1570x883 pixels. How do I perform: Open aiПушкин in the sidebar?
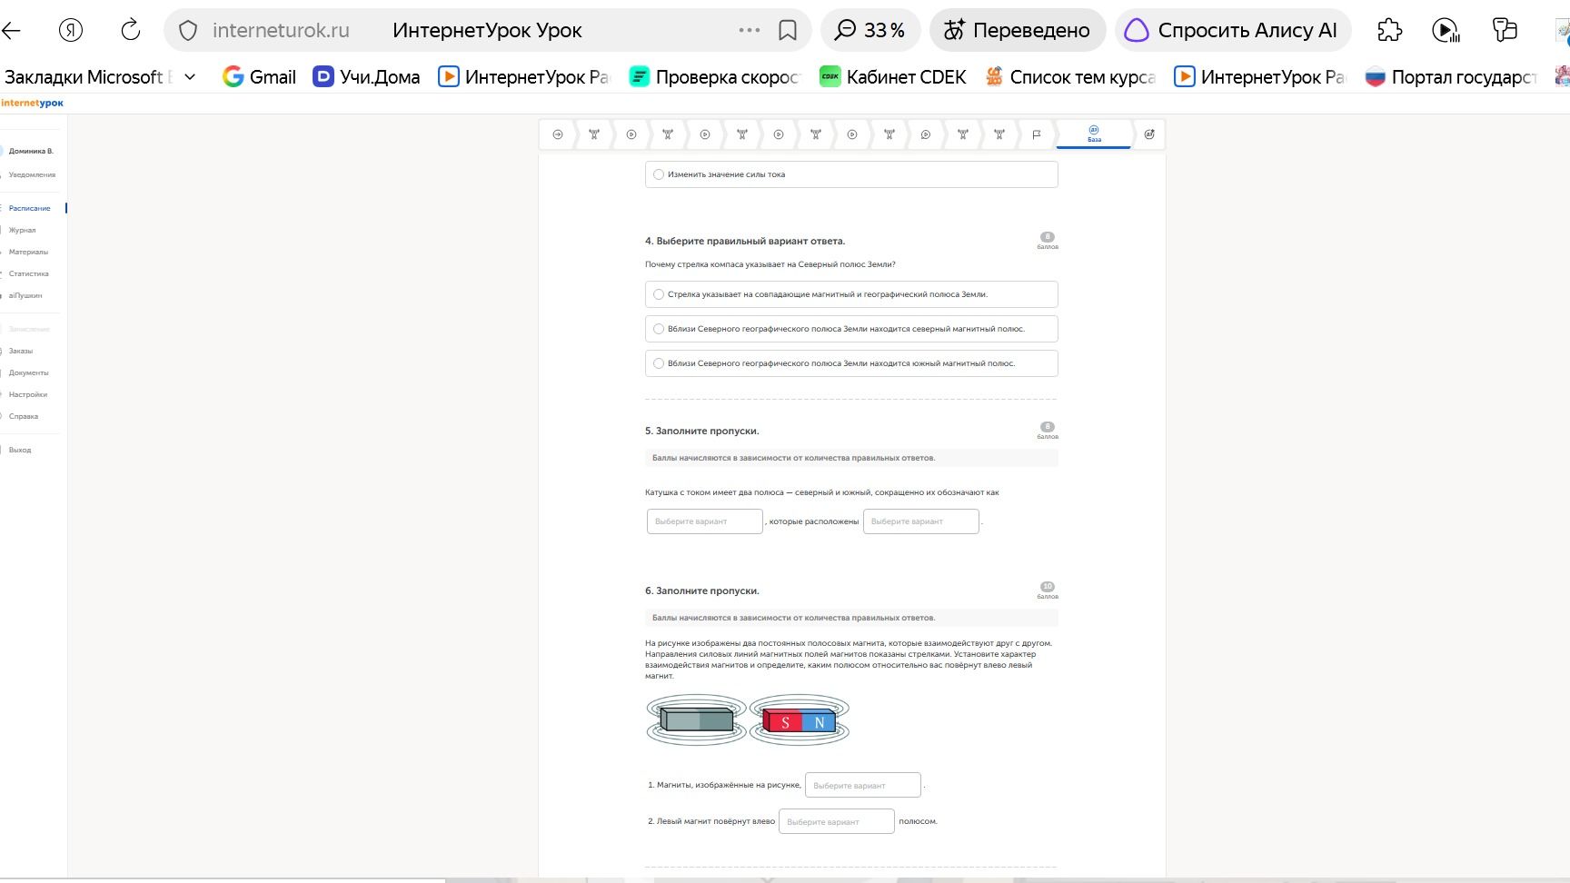tap(25, 295)
